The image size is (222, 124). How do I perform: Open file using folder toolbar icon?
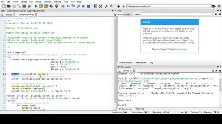(x=9, y=6)
